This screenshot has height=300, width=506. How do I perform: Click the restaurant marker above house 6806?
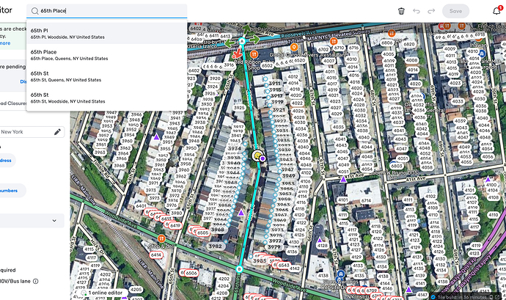[x=392, y=33]
